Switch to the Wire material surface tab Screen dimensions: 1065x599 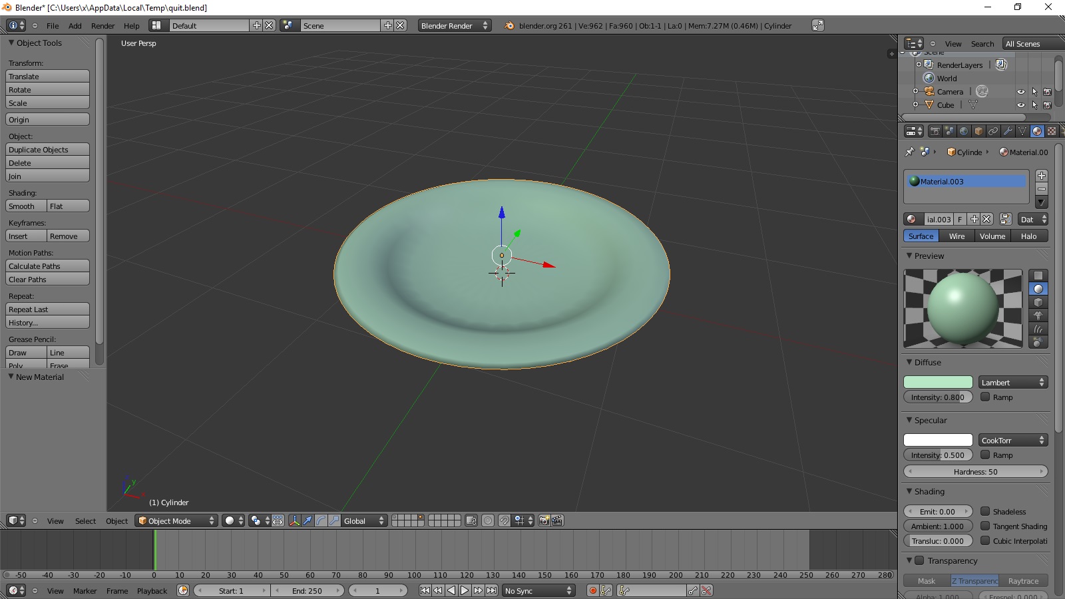coord(957,236)
